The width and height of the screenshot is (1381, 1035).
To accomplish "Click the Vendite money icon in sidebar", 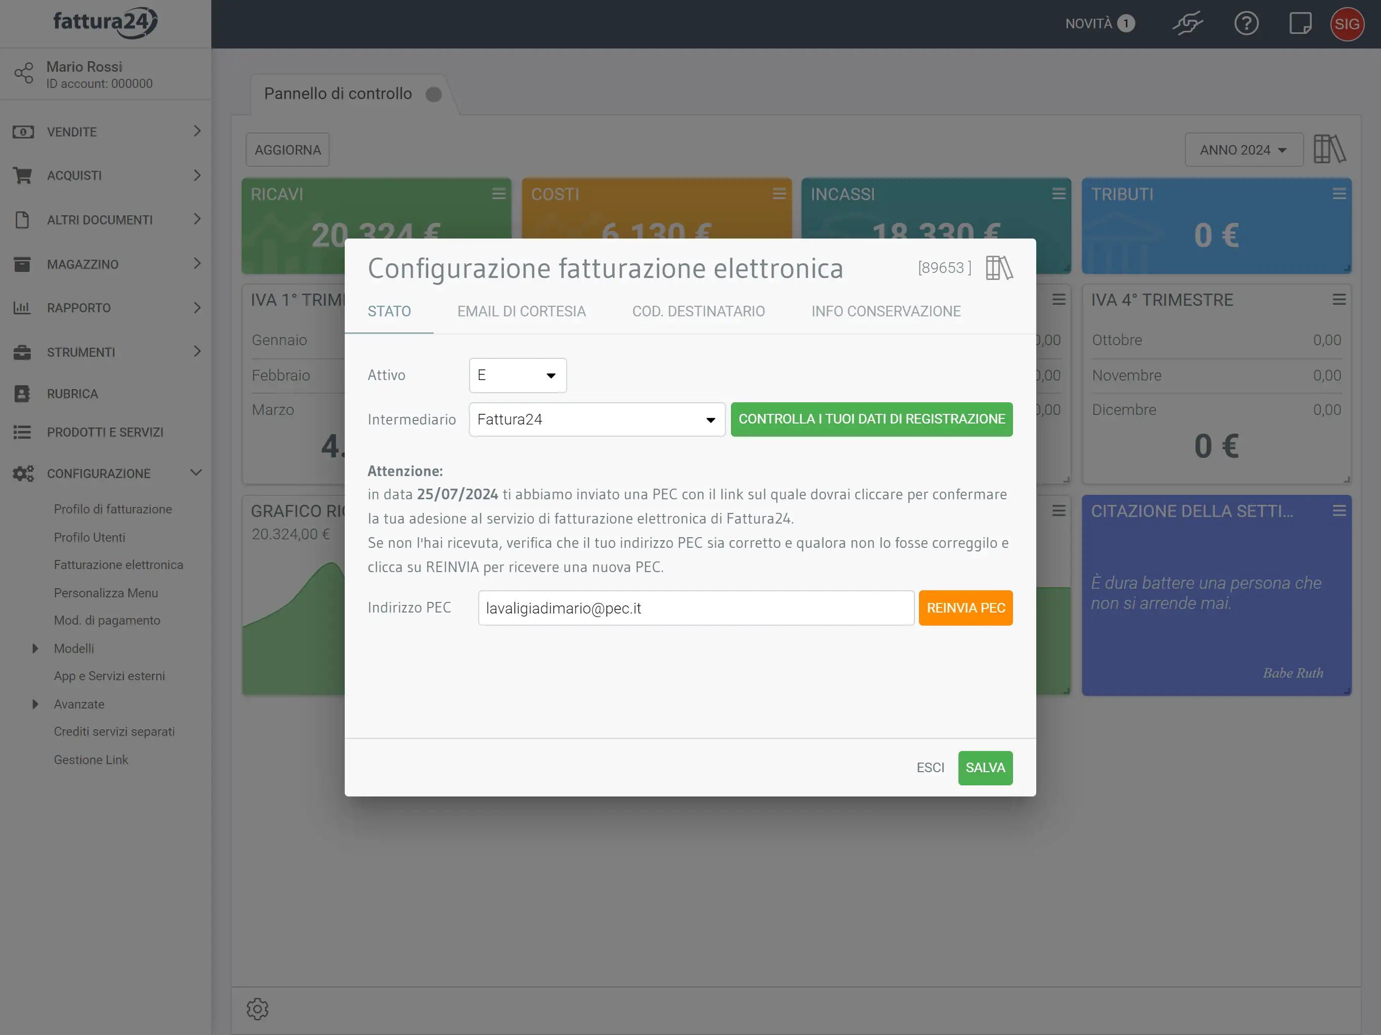I will coord(23,132).
